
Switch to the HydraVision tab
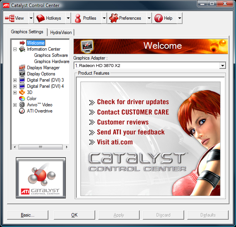pos(61,32)
